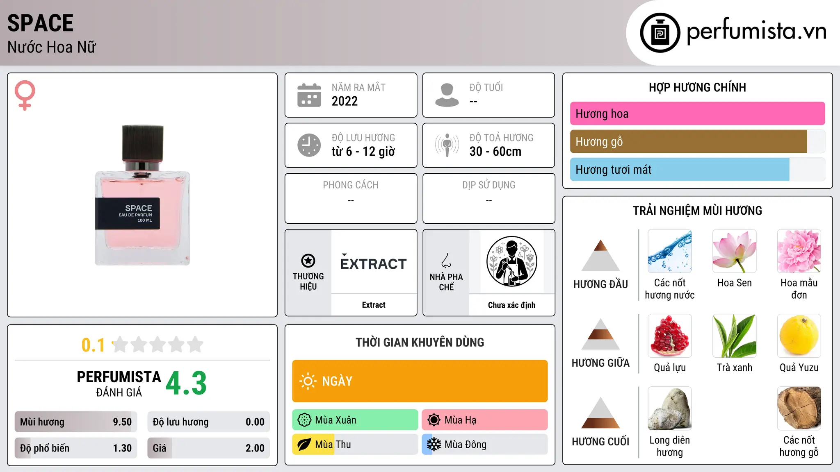Click the person icon beside Độ tuổi
The width and height of the screenshot is (840, 472).
(x=447, y=95)
